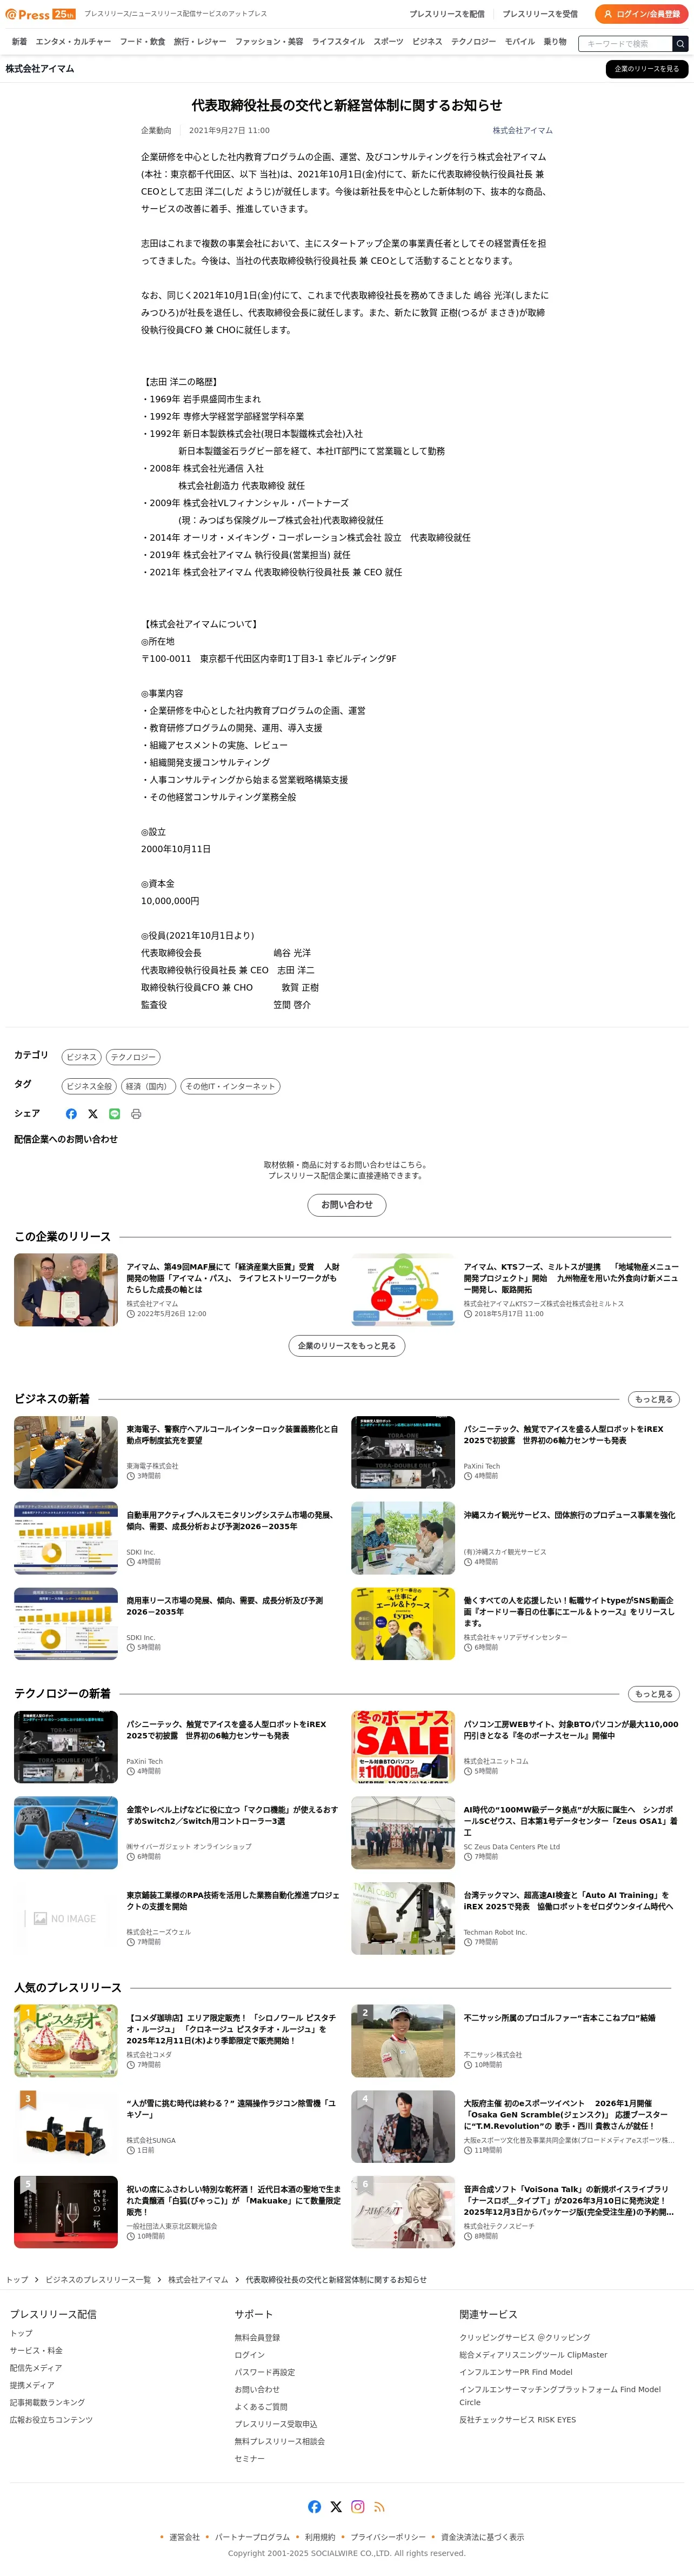Open footer 無料会員登録 link
Viewport: 694px width, 2576px height.
257,2337
